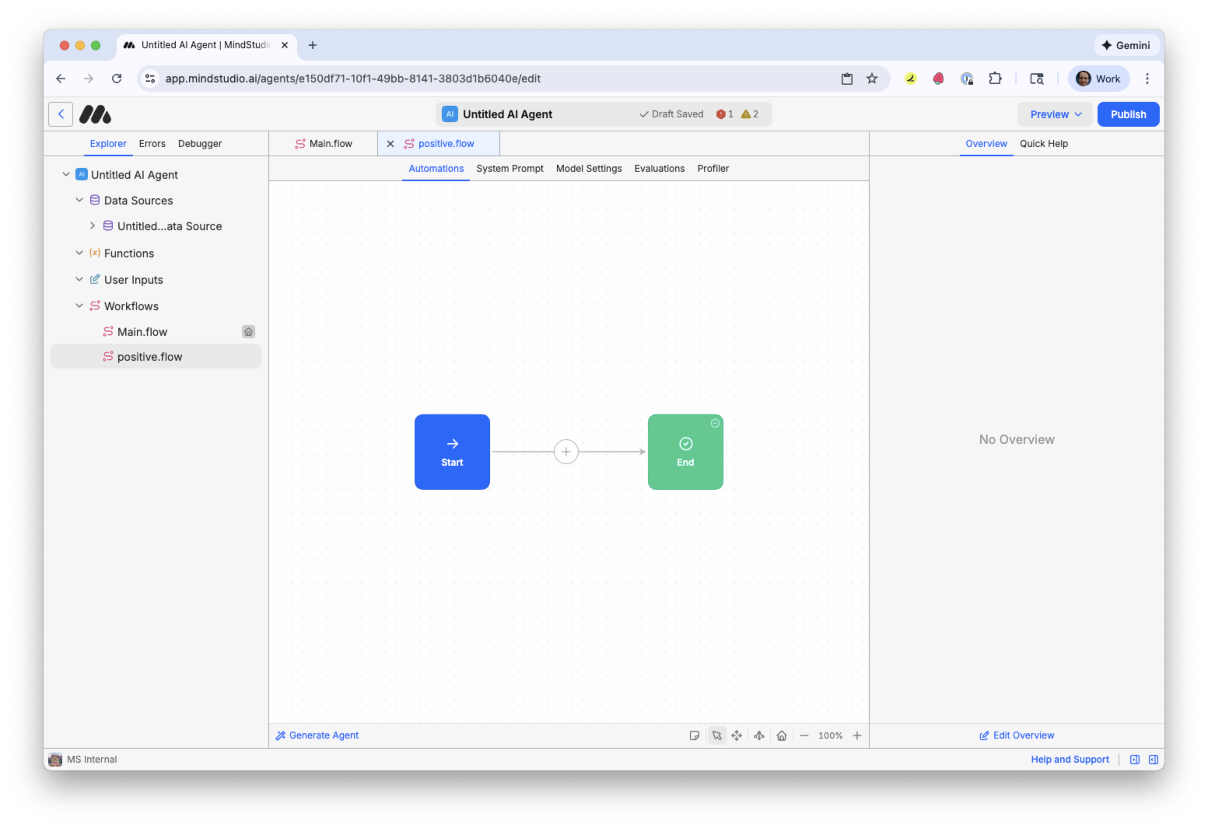
Task: Expand the Untitled Data Source tree item
Action: (93, 226)
